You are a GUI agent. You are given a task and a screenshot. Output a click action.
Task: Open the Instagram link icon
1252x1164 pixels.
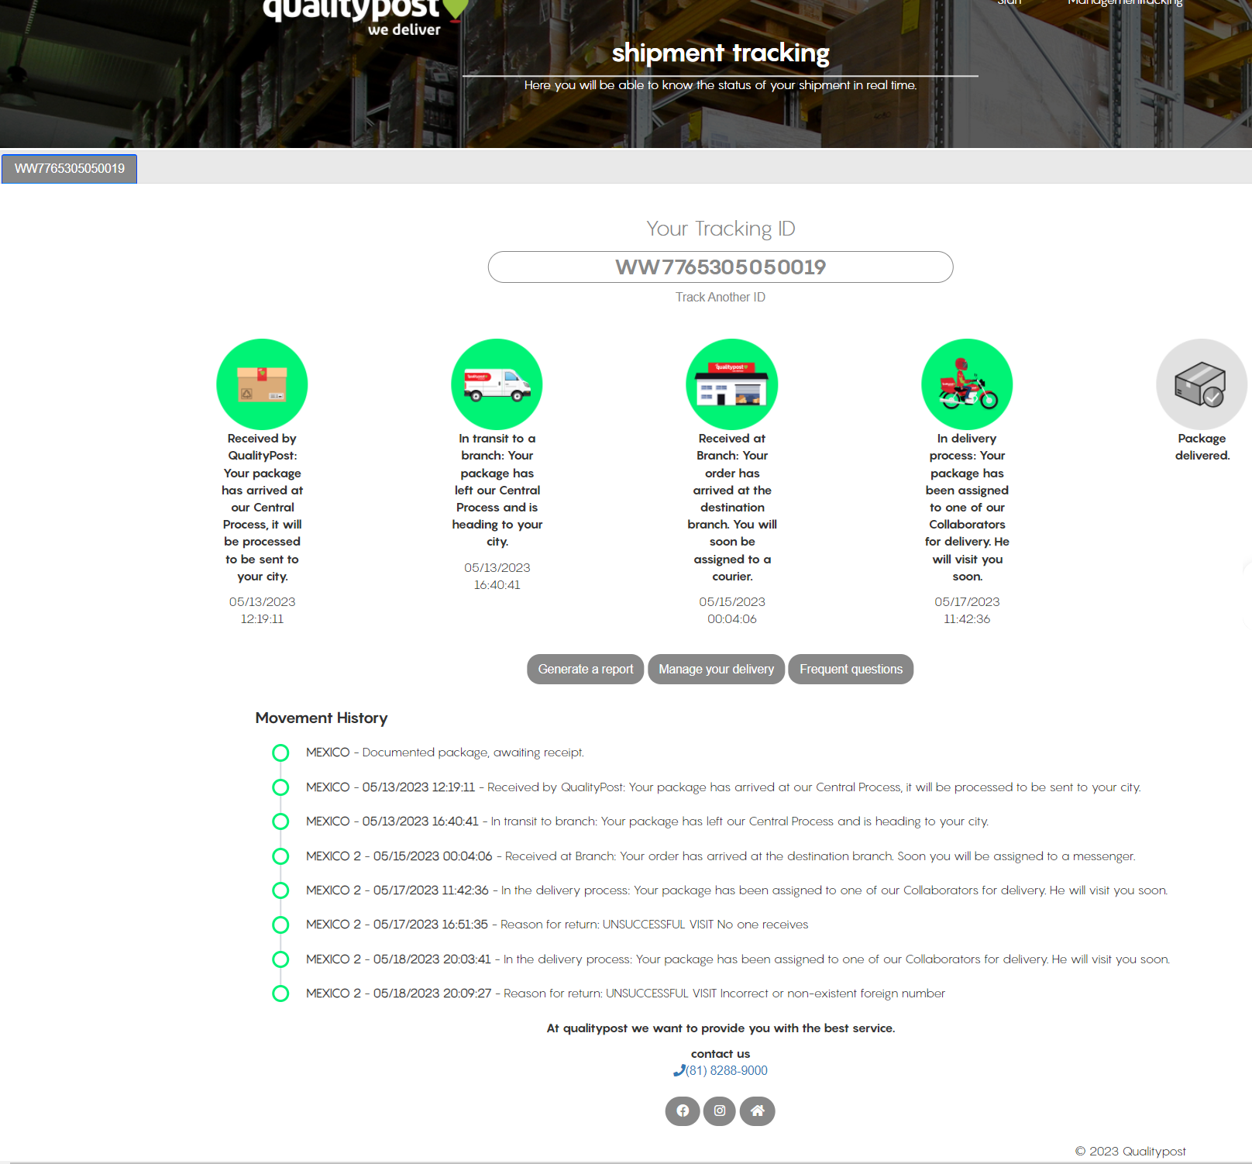coord(720,1111)
